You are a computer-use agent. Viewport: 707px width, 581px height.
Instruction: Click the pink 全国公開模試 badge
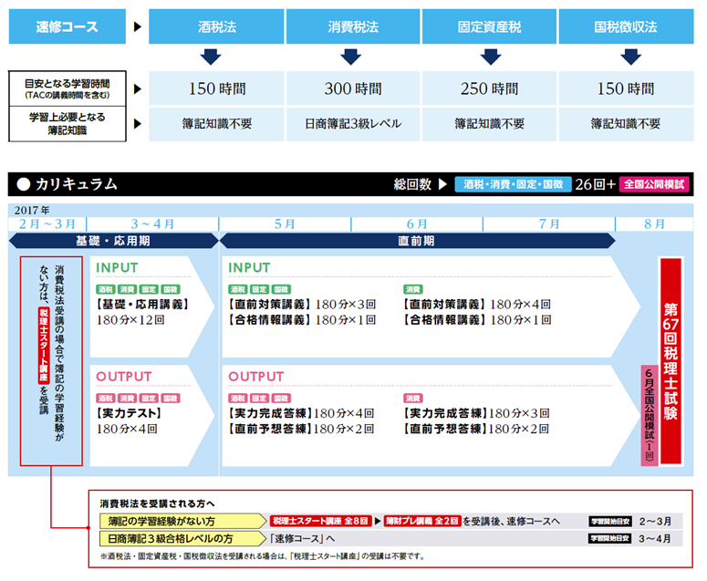point(655,183)
